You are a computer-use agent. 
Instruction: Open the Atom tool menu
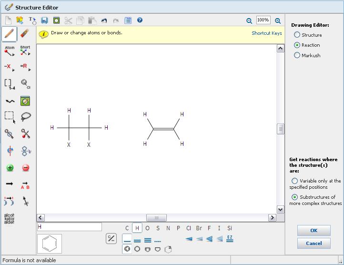pos(10,51)
